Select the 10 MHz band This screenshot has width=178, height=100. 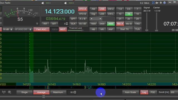[x=120, y=14]
